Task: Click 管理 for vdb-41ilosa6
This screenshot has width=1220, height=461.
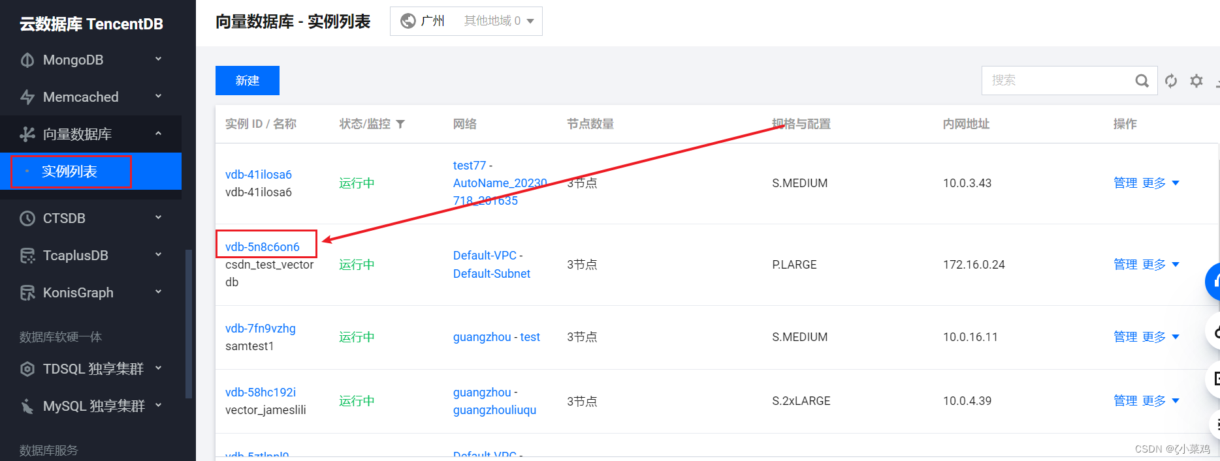Action: click(1125, 183)
